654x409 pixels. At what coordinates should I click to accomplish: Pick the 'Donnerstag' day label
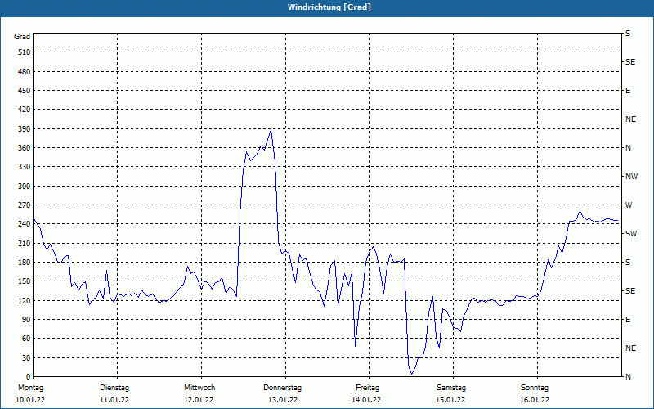[x=282, y=388]
